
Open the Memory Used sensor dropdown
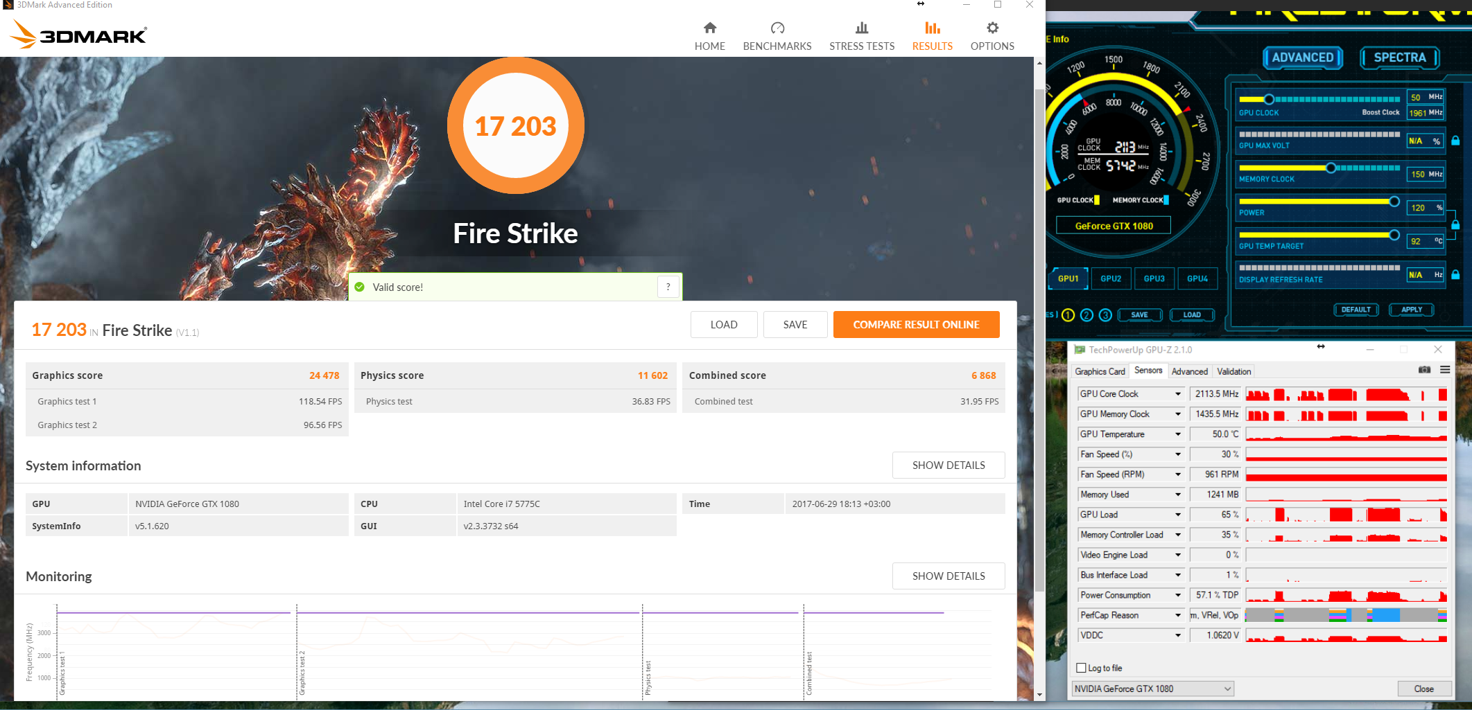1177,495
